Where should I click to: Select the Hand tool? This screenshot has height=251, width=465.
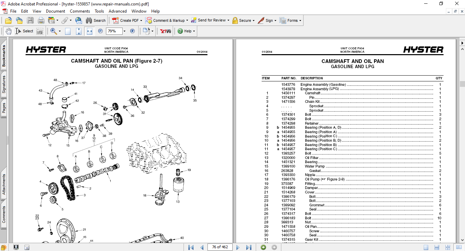click(8, 31)
